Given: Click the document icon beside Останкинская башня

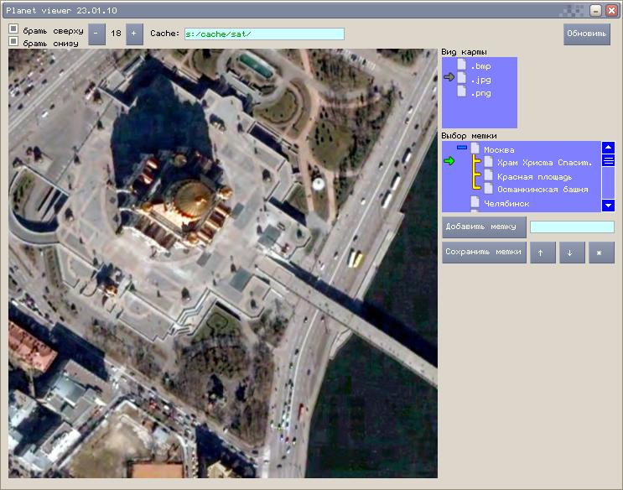Looking at the screenshot, I should pos(489,189).
